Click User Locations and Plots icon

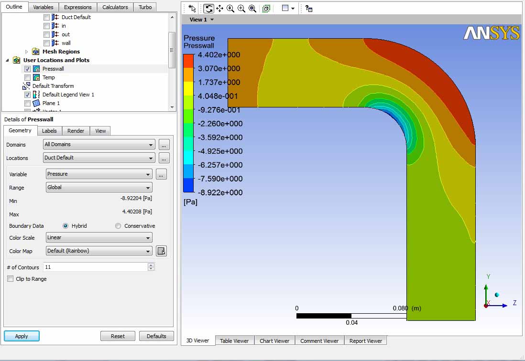click(16, 60)
